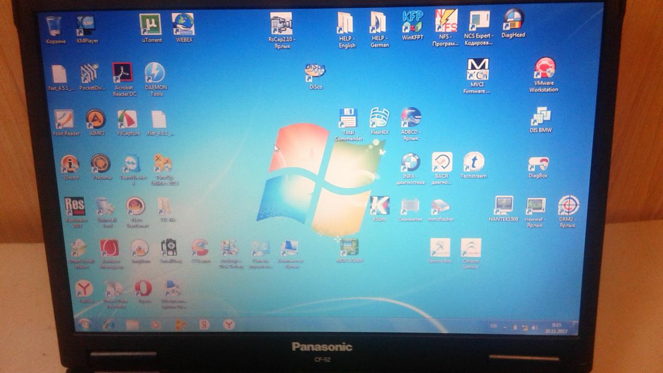Launch Total Commander

[348, 120]
